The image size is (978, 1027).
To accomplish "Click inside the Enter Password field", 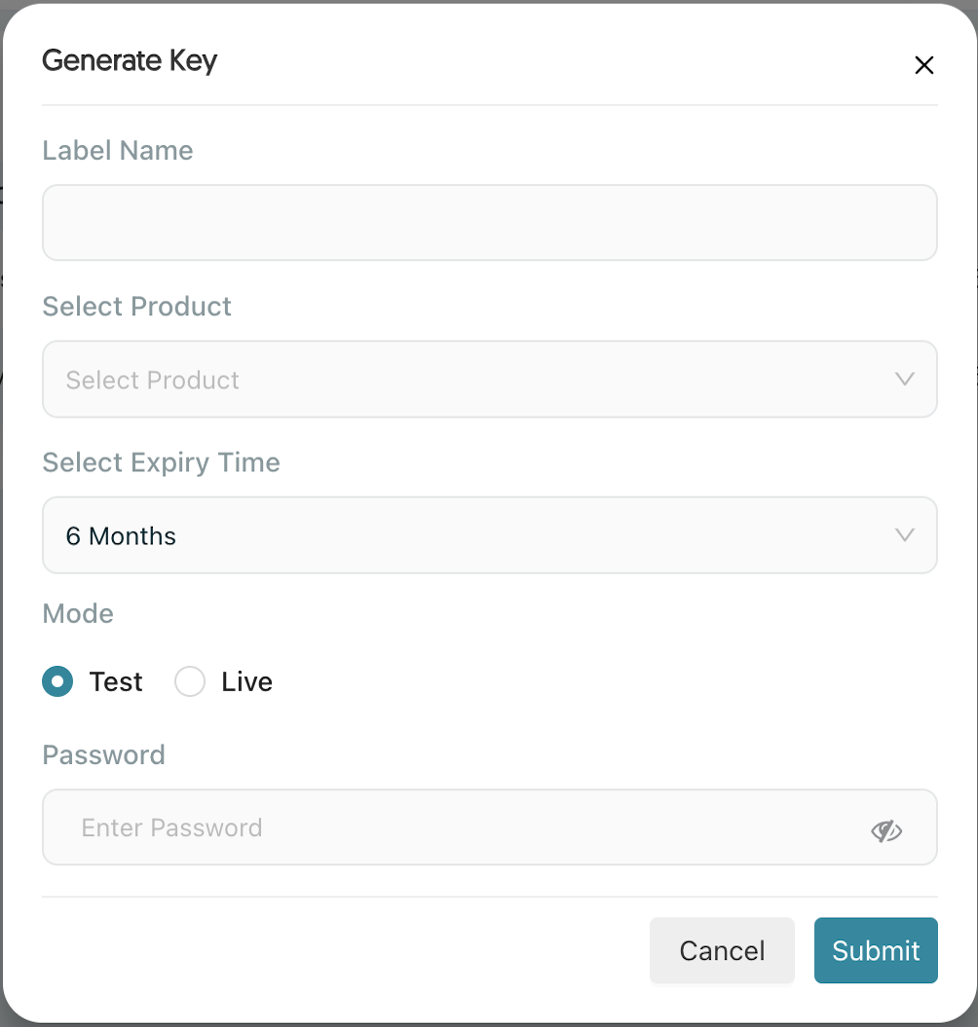I will [x=490, y=827].
